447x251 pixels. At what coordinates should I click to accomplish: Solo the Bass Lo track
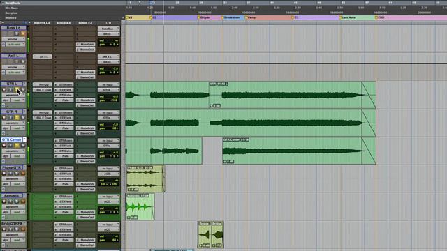point(17,33)
